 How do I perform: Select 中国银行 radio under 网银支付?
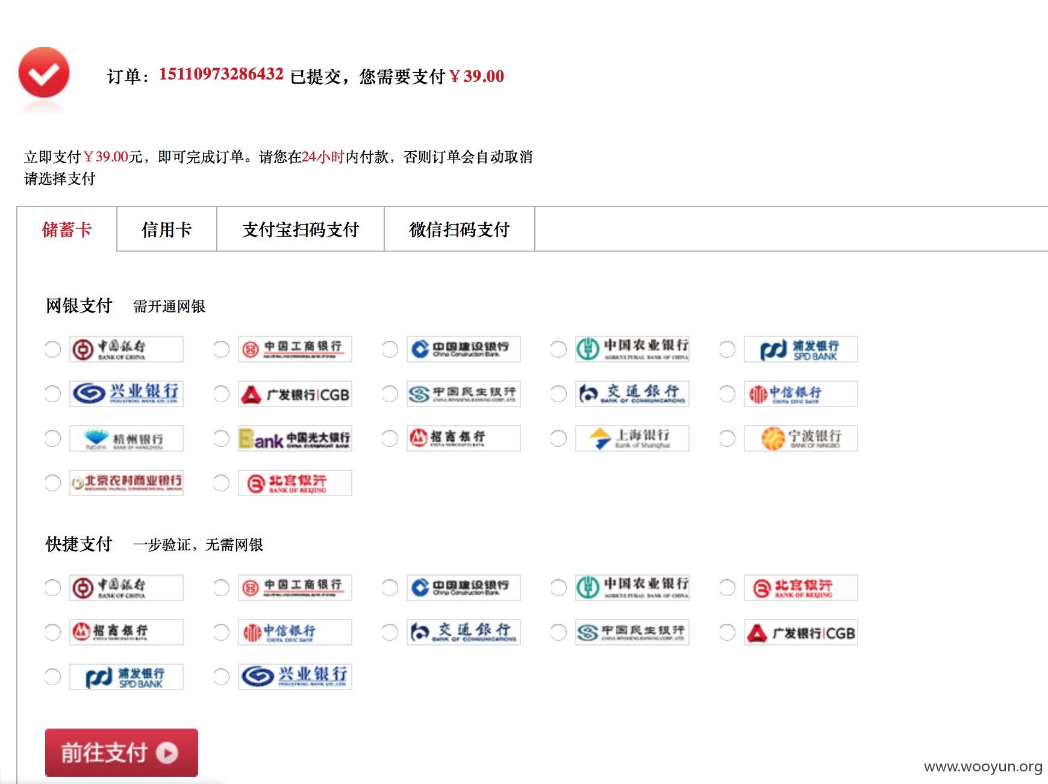coord(53,349)
